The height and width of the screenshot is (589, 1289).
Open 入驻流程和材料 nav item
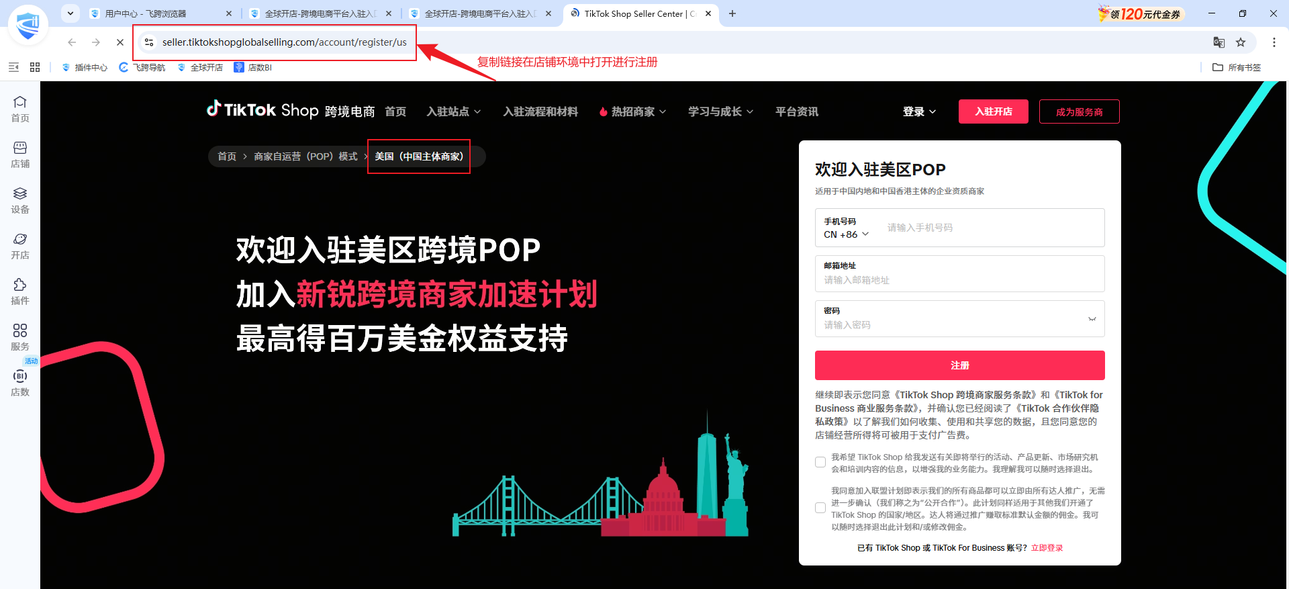coord(540,111)
